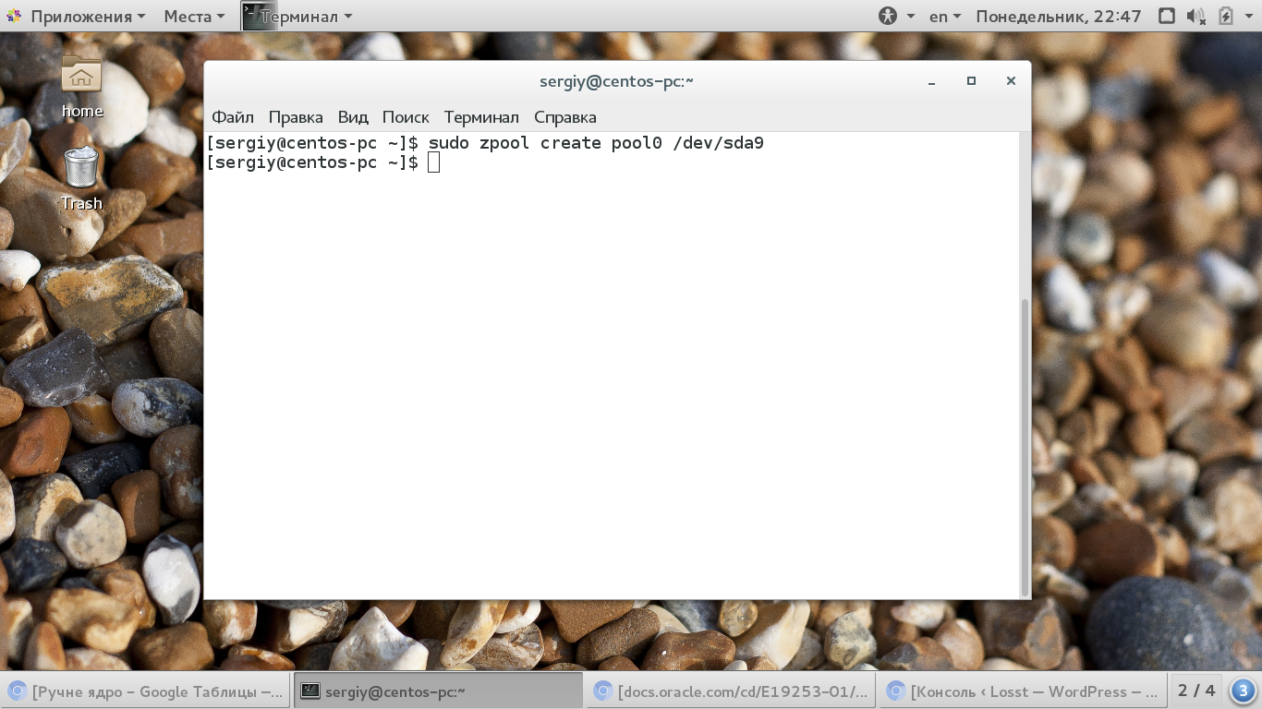1262x709 pixels.
Task: Open the Терминал menu in terminal menubar
Action: [481, 117]
